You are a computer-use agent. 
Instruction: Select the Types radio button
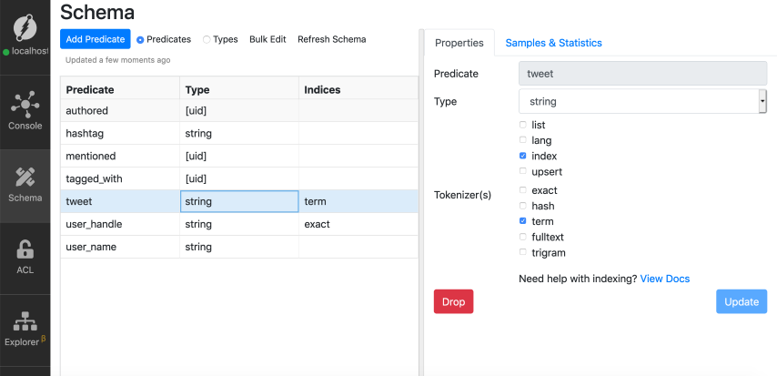[x=207, y=40]
